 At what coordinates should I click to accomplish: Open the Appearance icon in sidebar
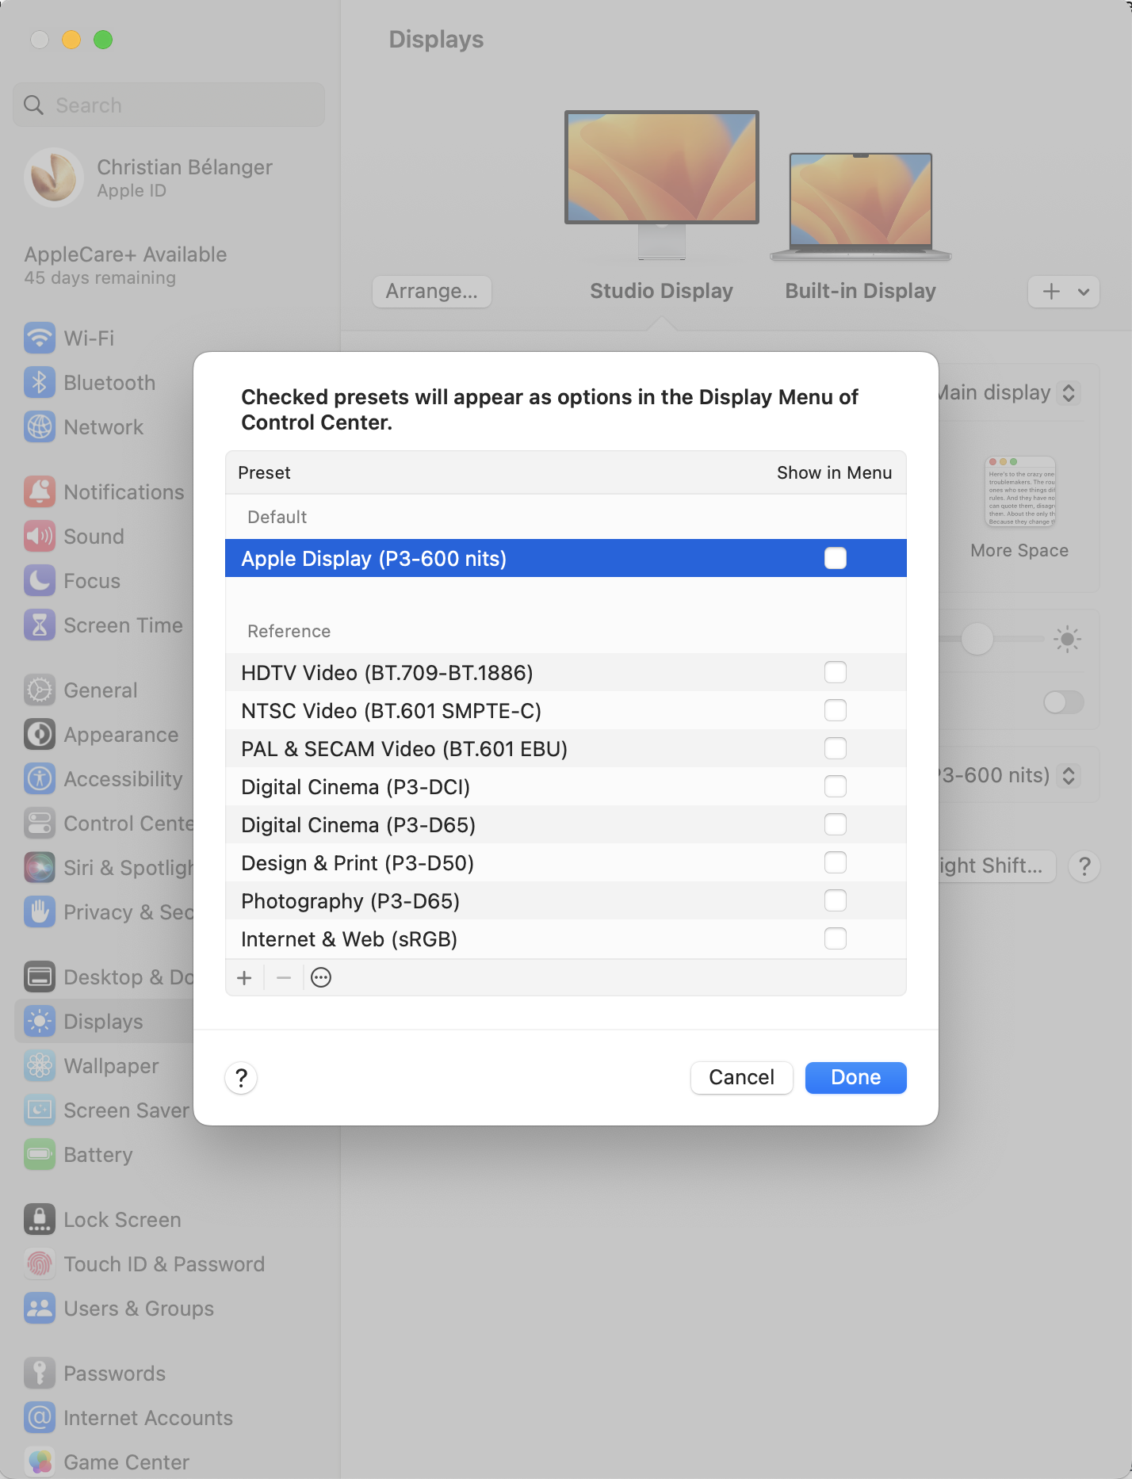point(40,735)
